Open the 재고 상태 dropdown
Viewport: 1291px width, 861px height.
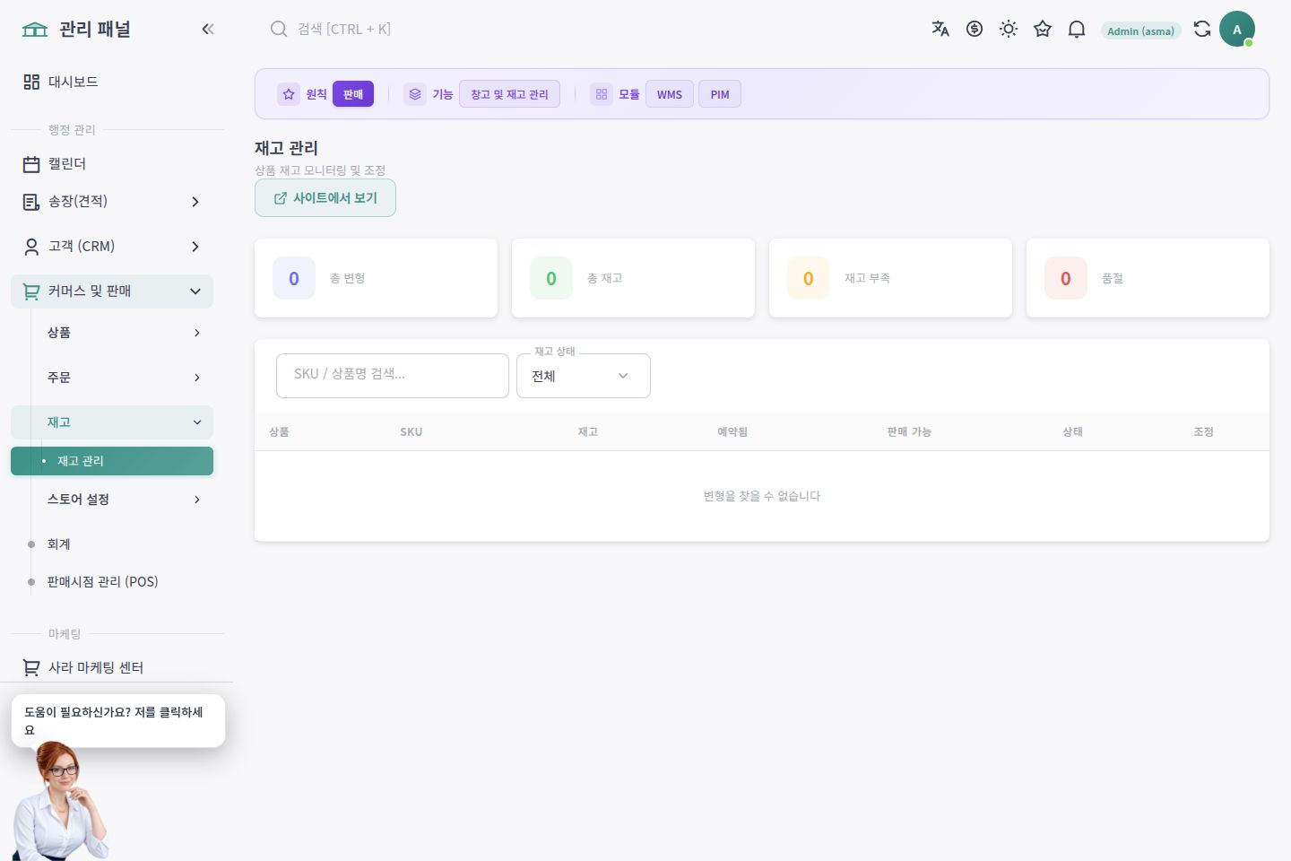click(x=584, y=376)
